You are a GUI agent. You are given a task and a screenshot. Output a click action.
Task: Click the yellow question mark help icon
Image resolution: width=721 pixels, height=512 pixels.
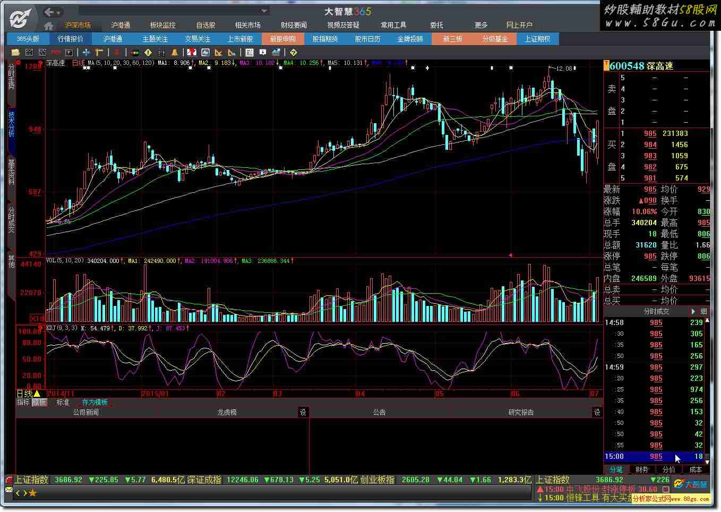tap(294, 53)
